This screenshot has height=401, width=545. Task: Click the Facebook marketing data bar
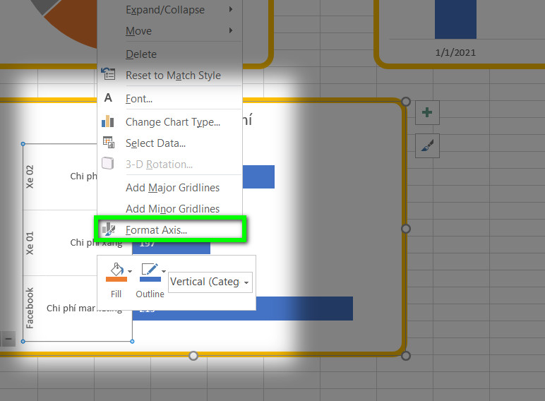pyautogui.click(x=243, y=309)
